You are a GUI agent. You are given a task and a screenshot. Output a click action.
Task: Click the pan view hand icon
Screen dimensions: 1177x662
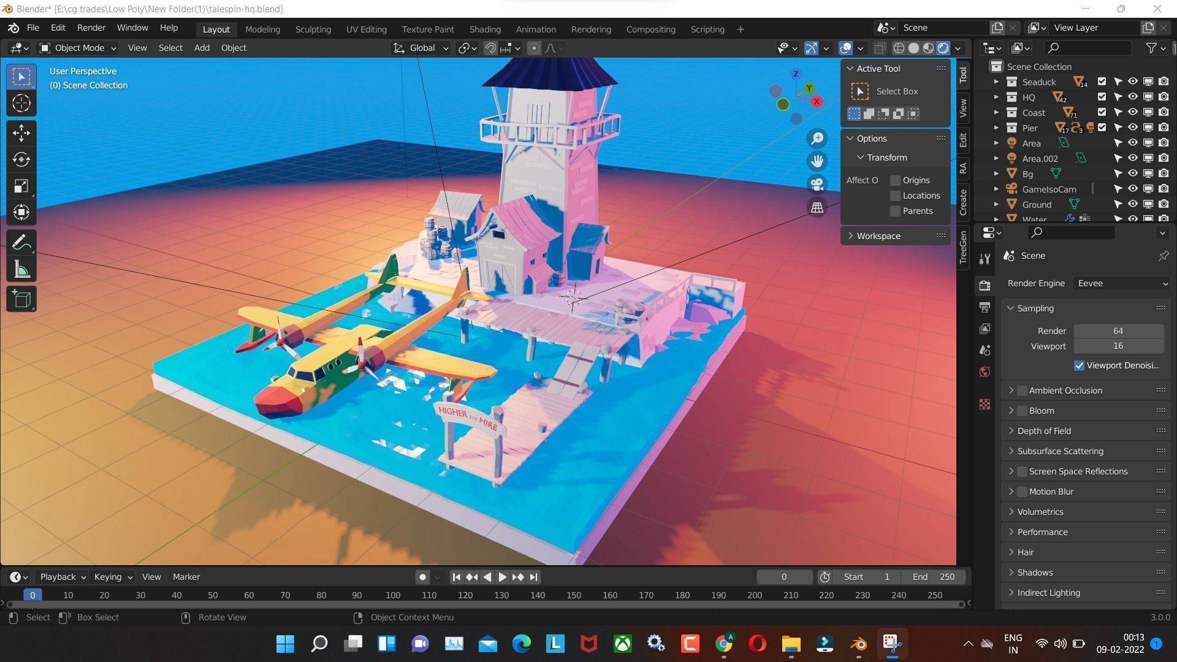coord(817,161)
